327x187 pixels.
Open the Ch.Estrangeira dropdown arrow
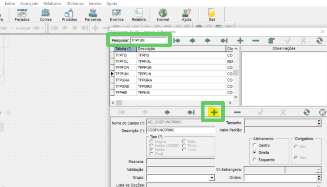click(x=318, y=170)
